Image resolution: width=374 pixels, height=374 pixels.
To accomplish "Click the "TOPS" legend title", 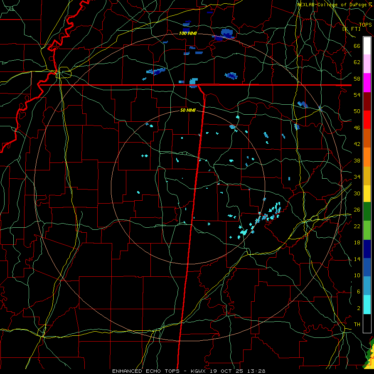I will (365, 25).
